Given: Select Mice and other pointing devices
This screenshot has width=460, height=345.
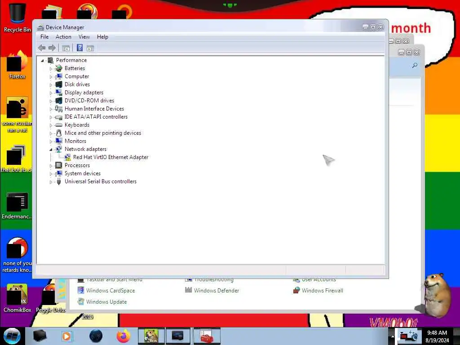Looking at the screenshot, I should (x=103, y=133).
